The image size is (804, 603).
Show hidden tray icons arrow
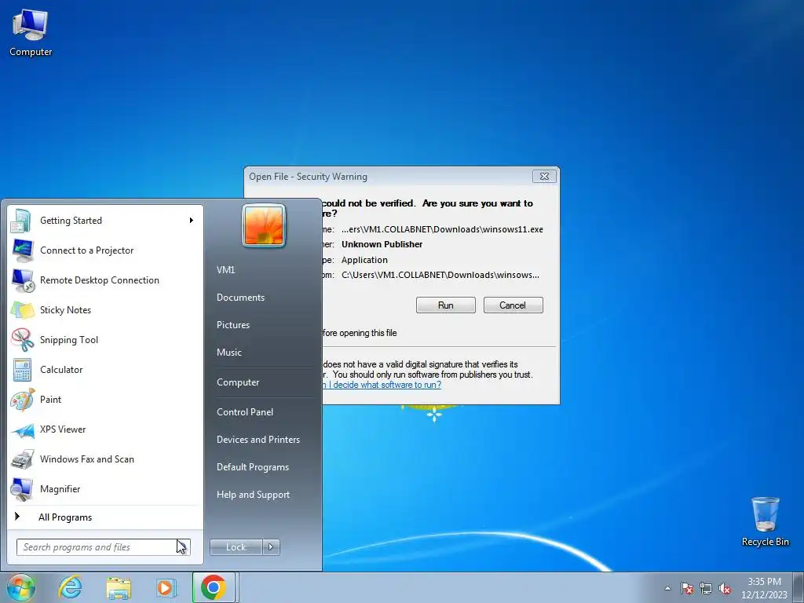[667, 588]
